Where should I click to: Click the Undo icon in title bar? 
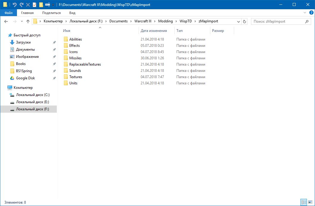click(15, 4)
